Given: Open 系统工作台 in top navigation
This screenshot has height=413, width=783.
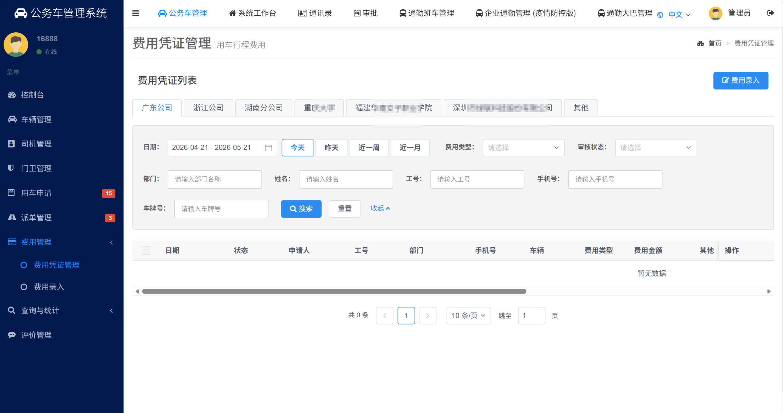Looking at the screenshot, I should tap(252, 13).
